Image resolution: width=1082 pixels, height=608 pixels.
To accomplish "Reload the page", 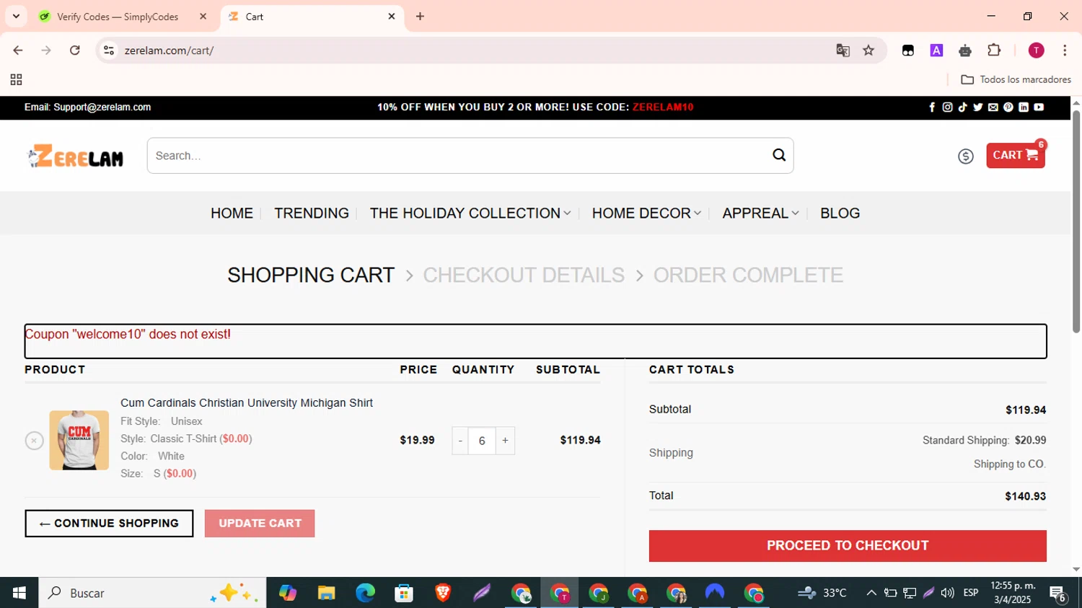I will coord(75,50).
